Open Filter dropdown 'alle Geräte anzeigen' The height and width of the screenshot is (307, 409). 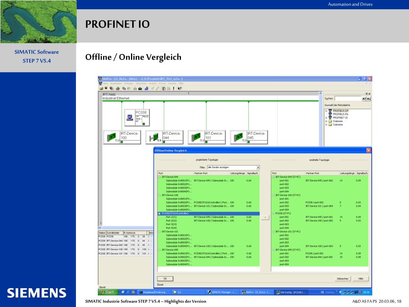pyautogui.click(x=233, y=167)
